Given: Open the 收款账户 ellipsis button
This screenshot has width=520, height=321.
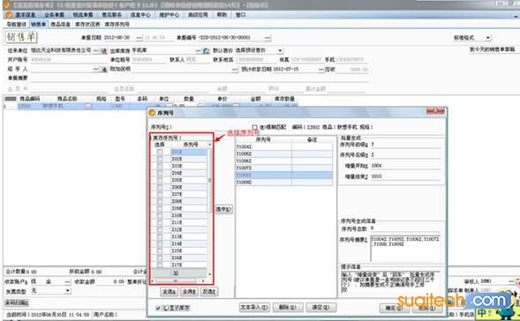Looking at the screenshot, I should (67, 281).
